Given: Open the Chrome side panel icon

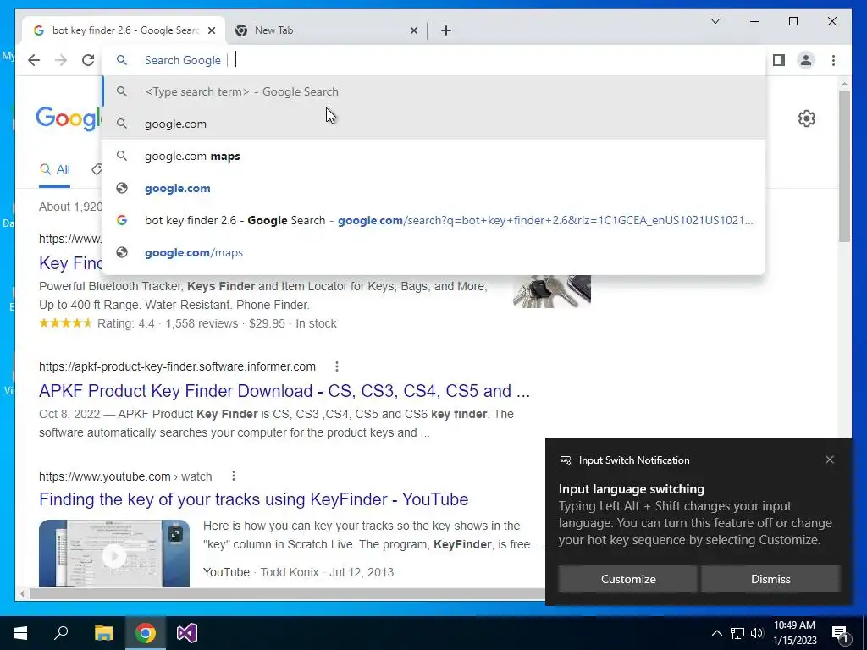Looking at the screenshot, I should [x=779, y=60].
